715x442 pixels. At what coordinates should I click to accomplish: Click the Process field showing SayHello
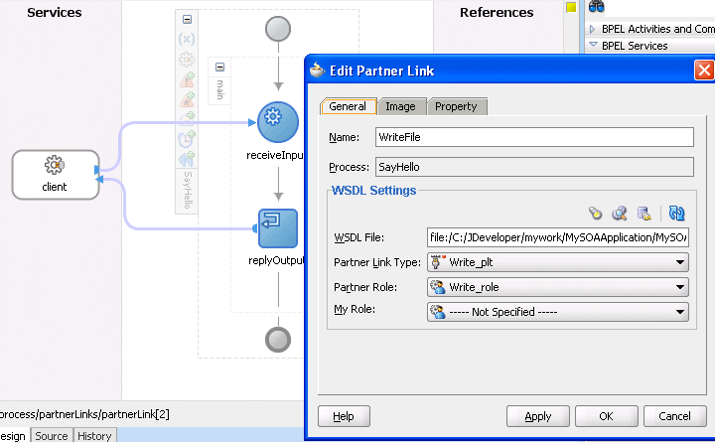[534, 167]
